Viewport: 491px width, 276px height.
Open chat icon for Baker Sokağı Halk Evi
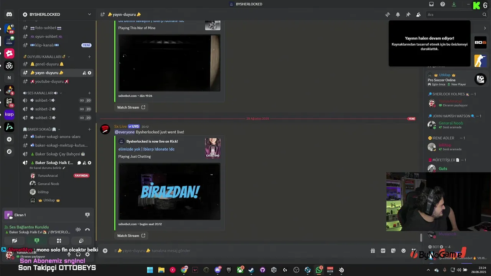pyautogui.click(x=79, y=163)
